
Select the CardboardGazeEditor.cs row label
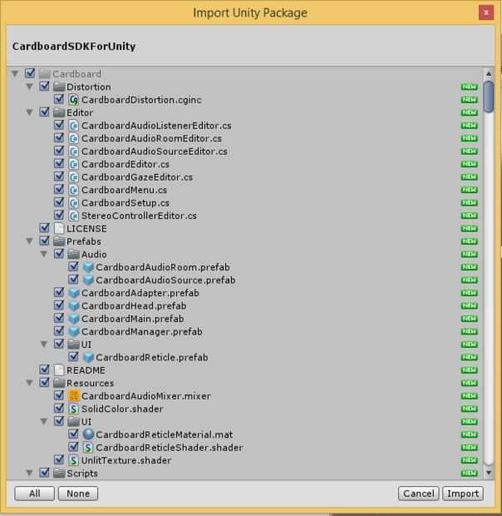(137, 177)
